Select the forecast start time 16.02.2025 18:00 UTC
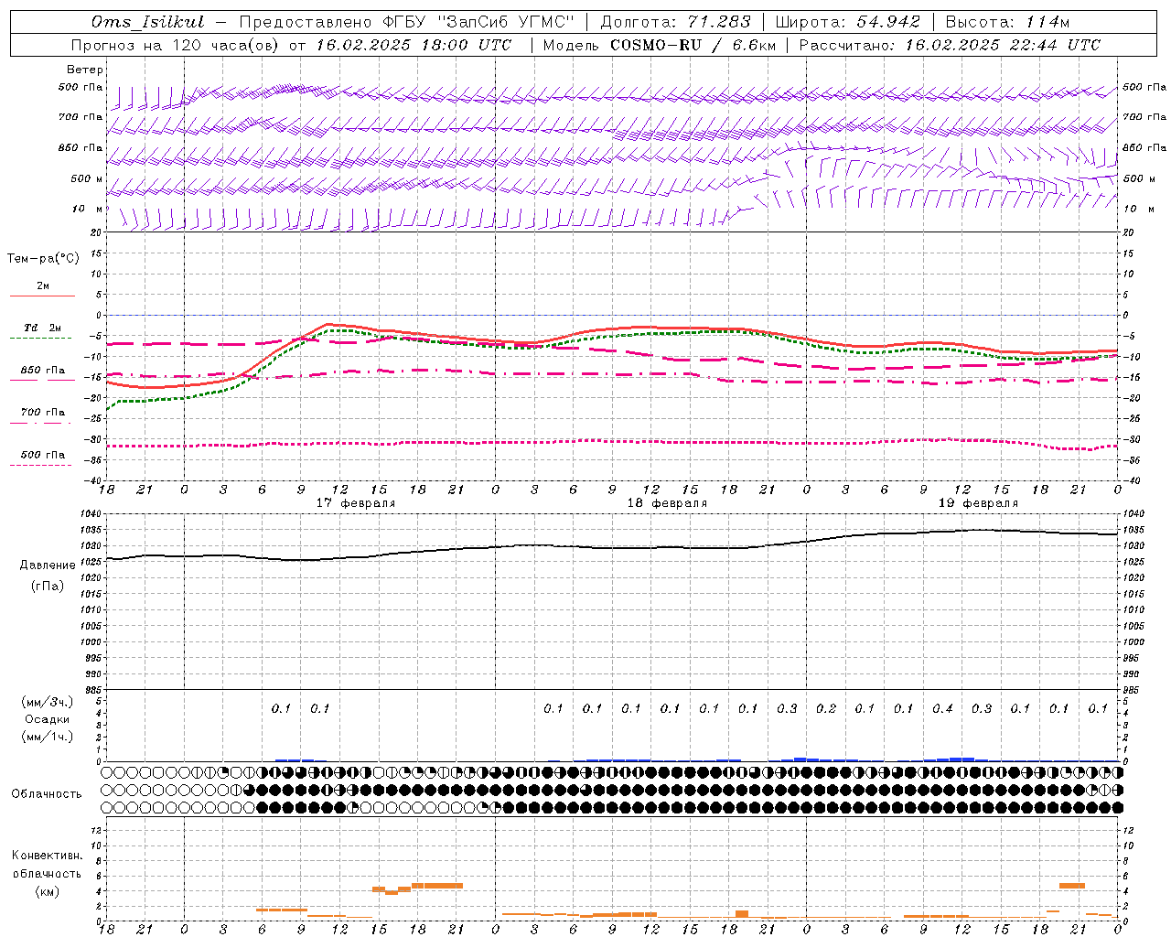Screen dimensions: 1171x937 [x=414, y=45]
